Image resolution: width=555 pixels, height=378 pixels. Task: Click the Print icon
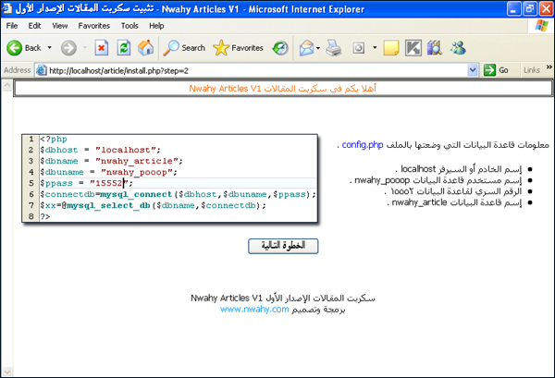pyautogui.click(x=333, y=48)
